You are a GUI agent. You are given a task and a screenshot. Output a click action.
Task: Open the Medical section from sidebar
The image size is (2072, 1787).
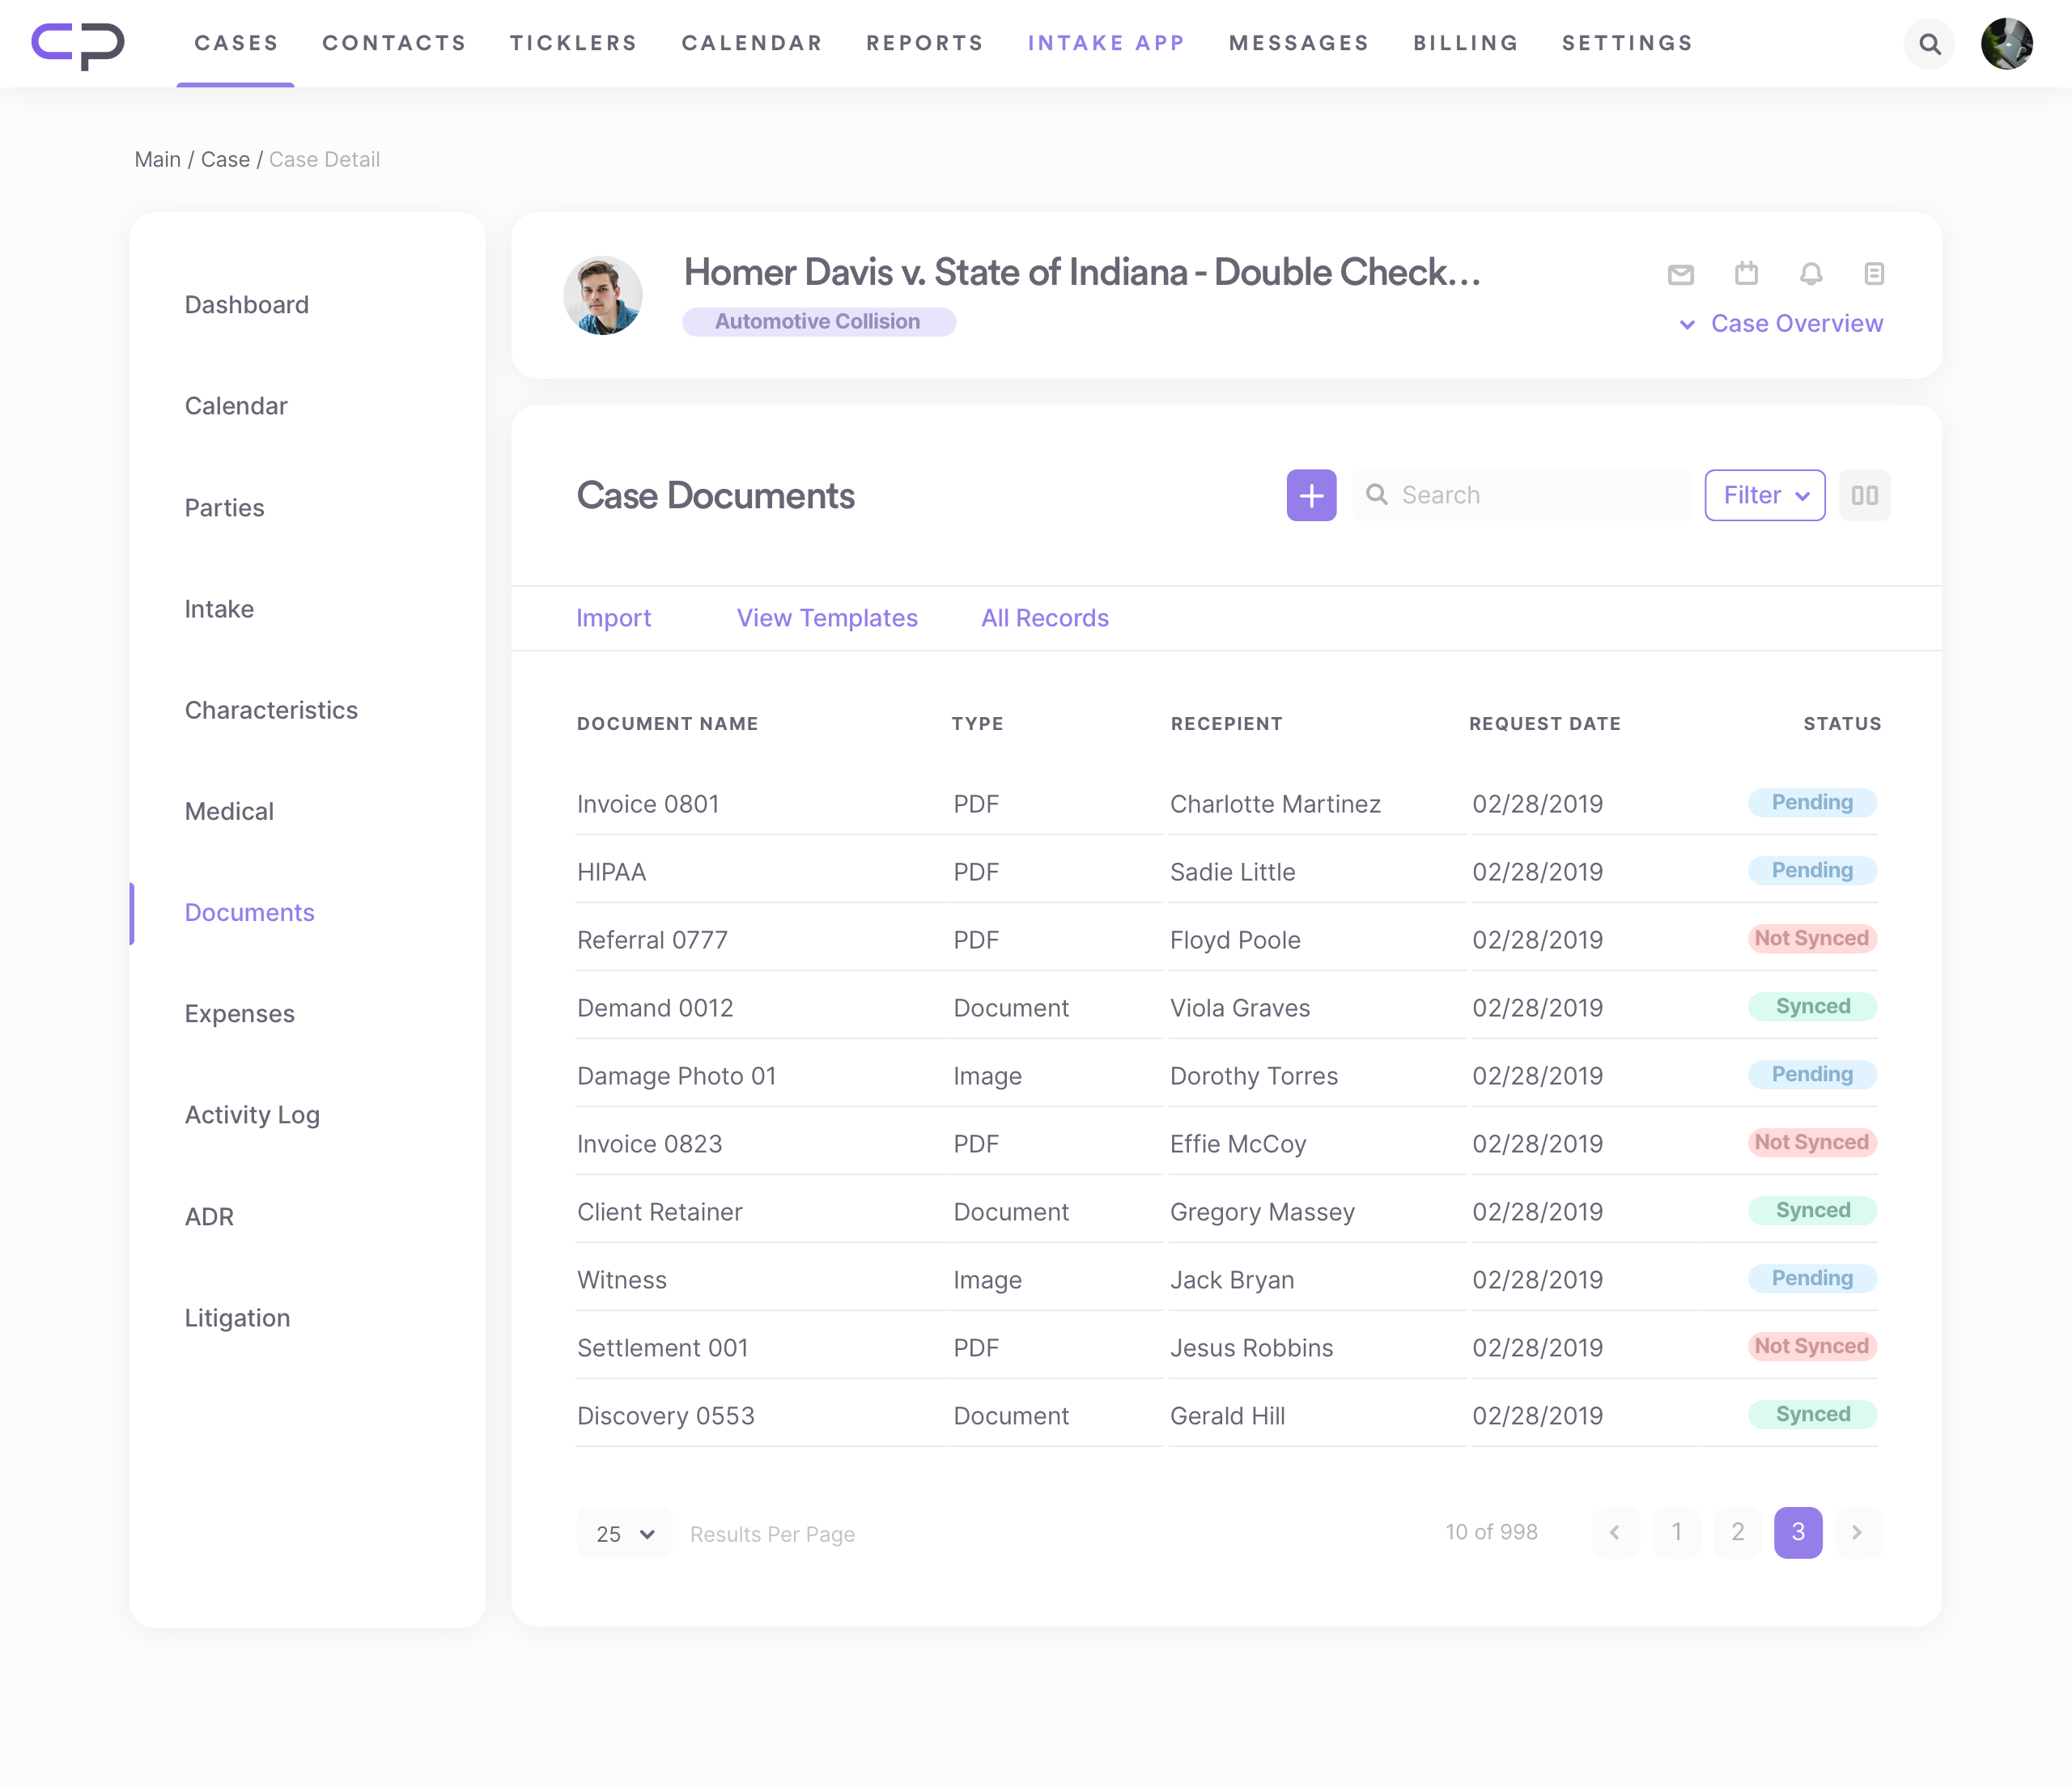pos(228,811)
